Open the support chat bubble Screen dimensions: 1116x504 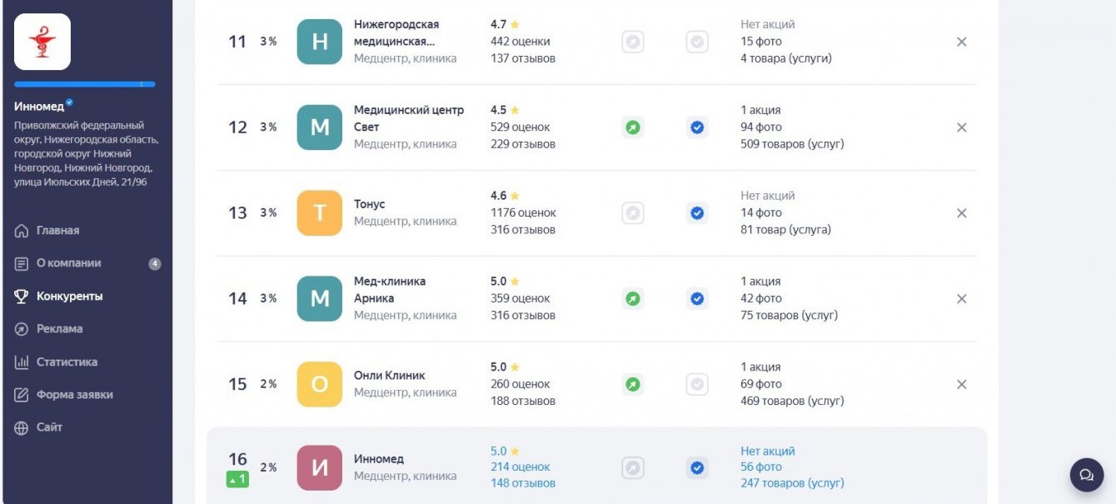click(1086, 475)
